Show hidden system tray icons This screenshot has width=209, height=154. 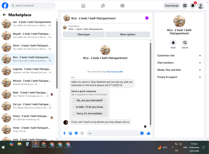click(x=173, y=147)
